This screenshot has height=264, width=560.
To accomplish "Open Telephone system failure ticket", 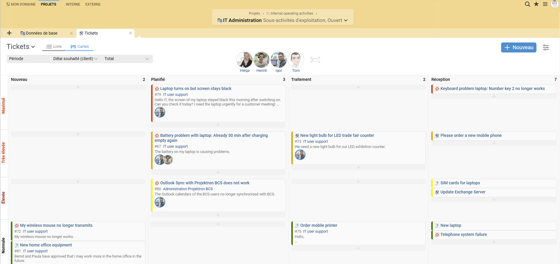I will (464, 235).
